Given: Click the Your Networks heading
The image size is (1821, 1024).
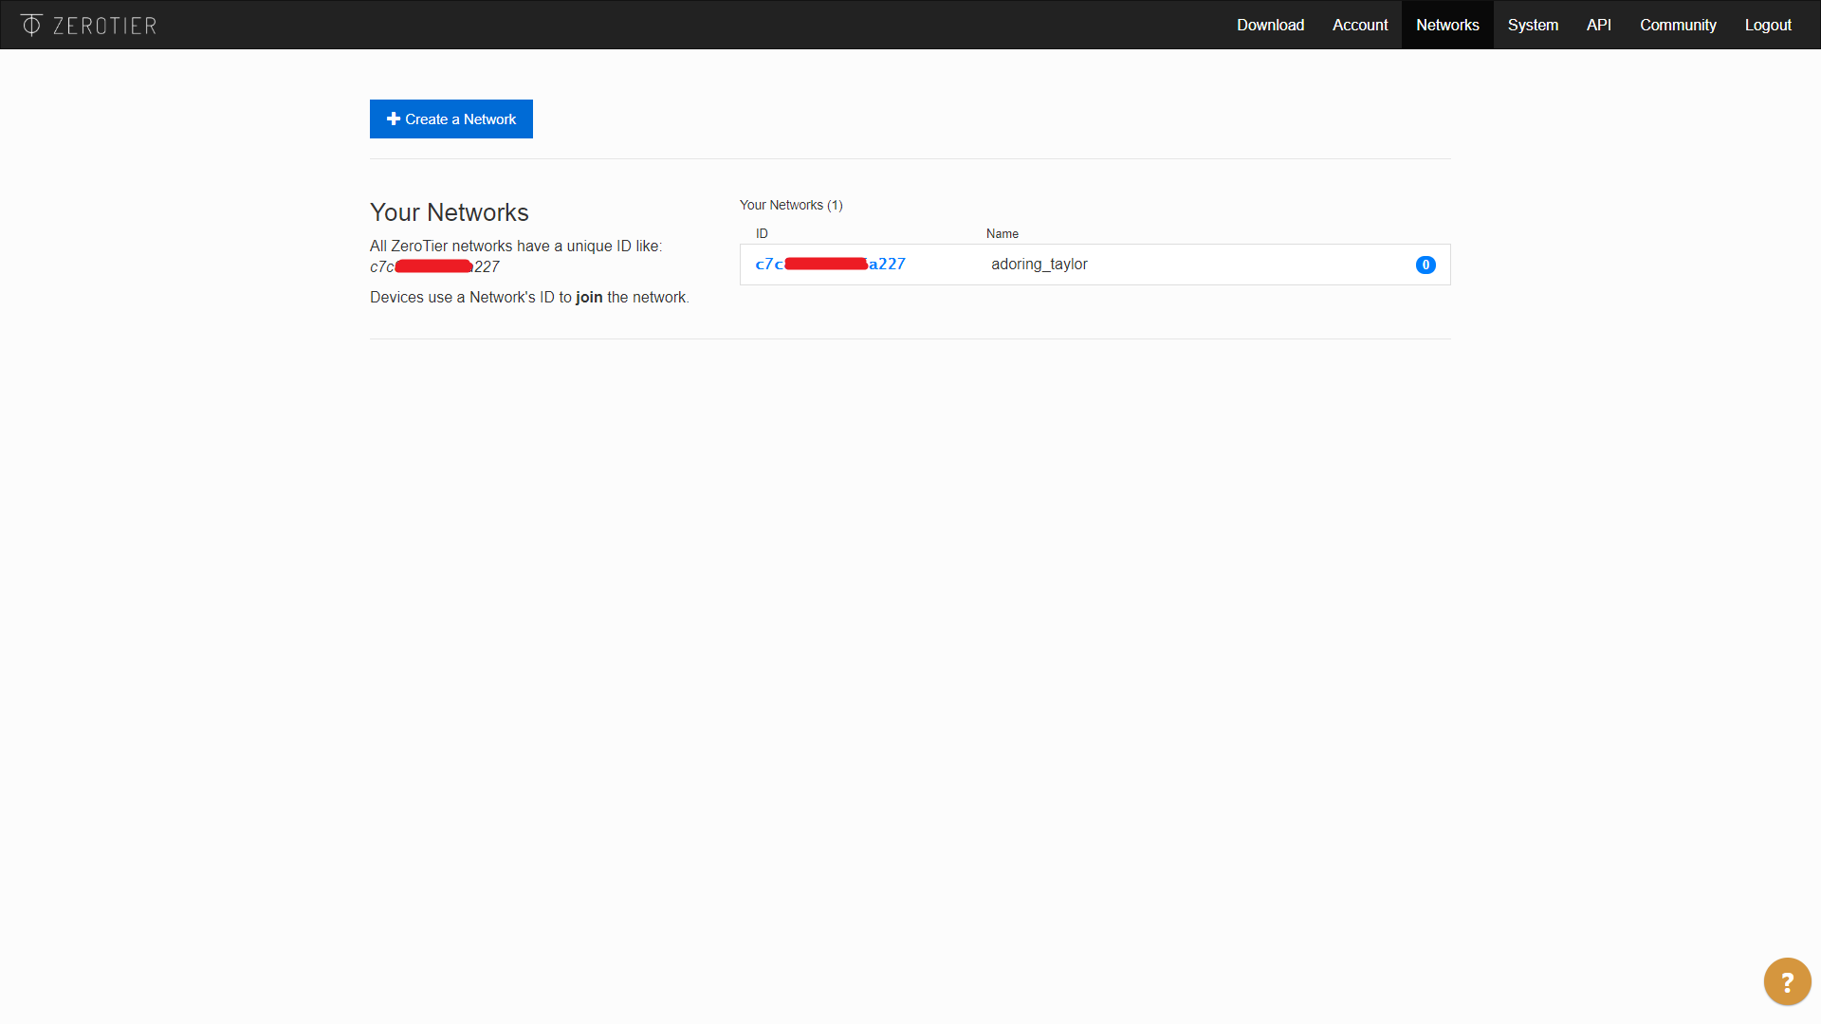Looking at the screenshot, I should pos(449,212).
